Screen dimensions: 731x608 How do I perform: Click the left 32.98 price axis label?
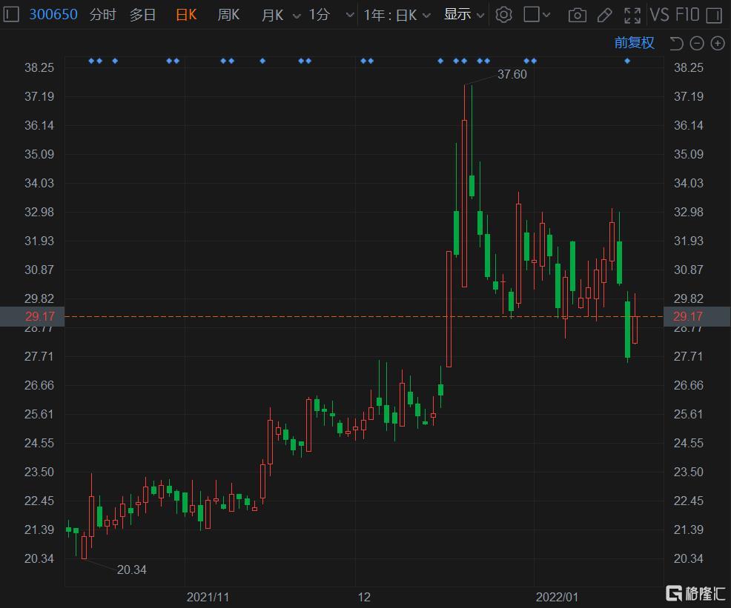coord(39,212)
